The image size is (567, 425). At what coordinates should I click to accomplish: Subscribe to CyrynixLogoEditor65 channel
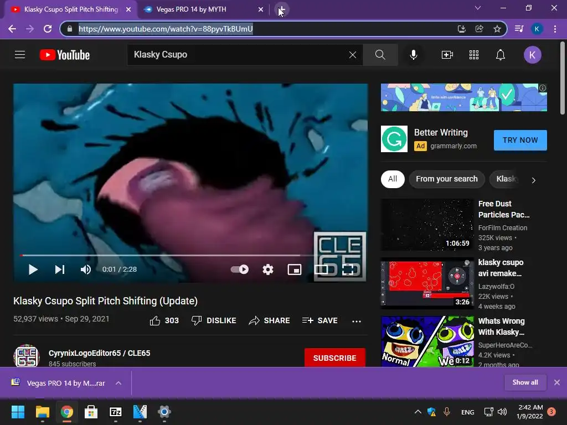(335, 358)
